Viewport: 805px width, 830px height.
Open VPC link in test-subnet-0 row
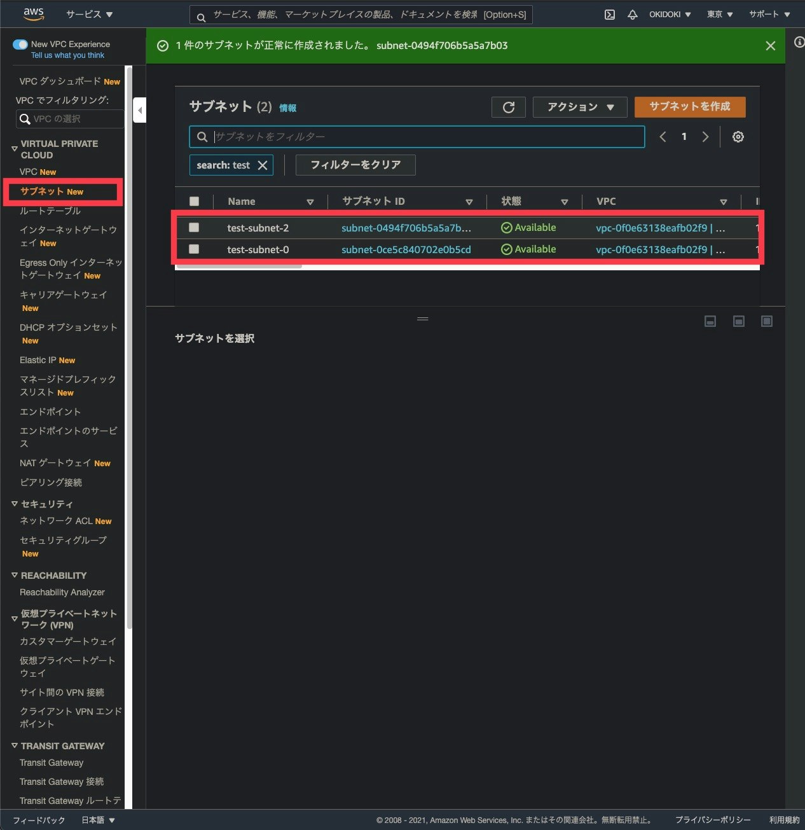click(660, 249)
